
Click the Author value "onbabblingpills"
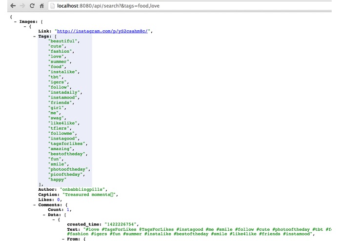tap(82, 189)
